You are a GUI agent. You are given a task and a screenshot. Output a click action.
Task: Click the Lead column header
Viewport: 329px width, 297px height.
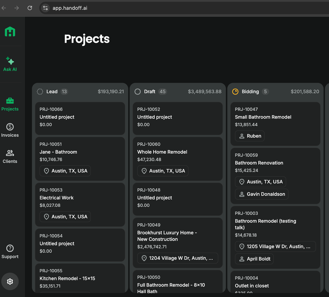tap(52, 92)
